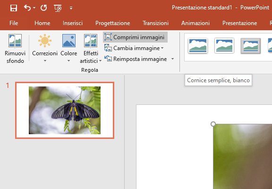Viewport: 272px width, 189px height.
Task: Click the Undo arrow icon
Action: pos(27,8)
